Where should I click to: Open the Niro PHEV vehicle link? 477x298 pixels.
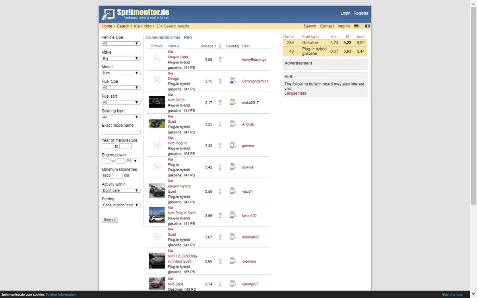(176, 100)
